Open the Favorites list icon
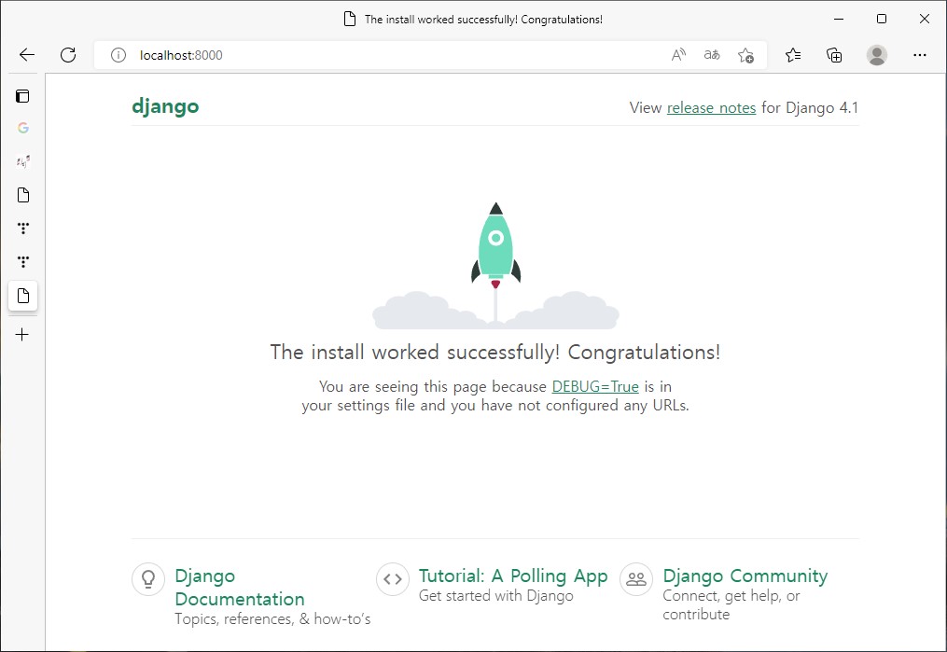The height and width of the screenshot is (652, 947). [793, 55]
